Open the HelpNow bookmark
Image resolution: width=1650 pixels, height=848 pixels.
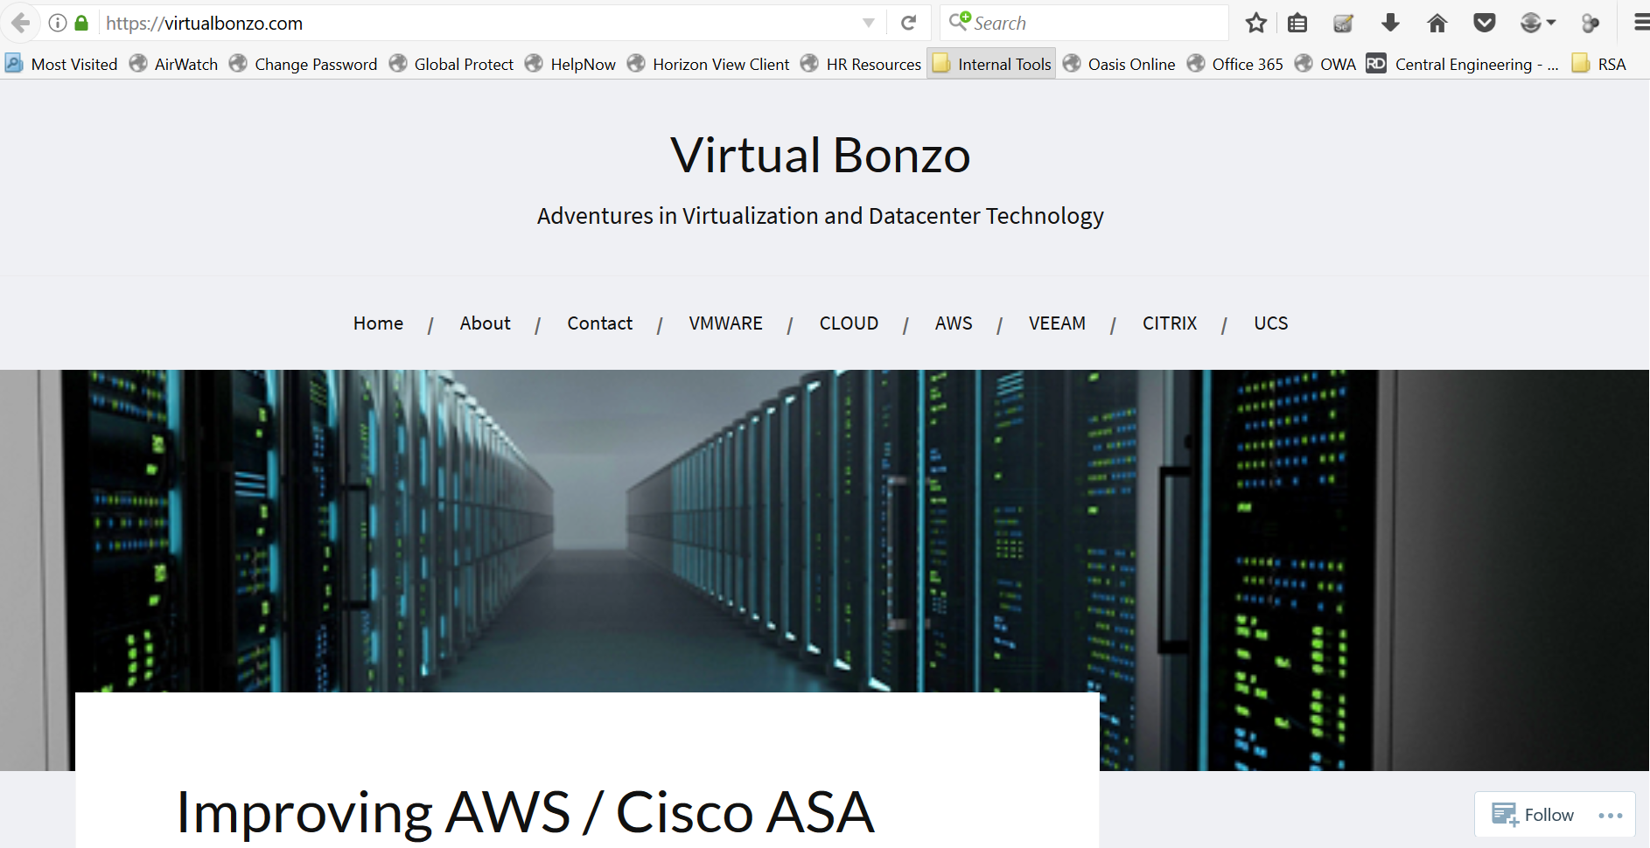[x=570, y=64]
